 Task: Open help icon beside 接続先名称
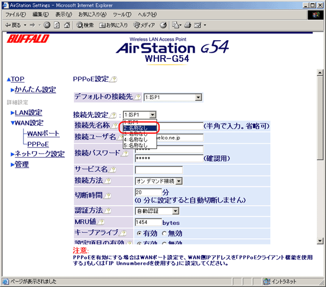(115, 125)
